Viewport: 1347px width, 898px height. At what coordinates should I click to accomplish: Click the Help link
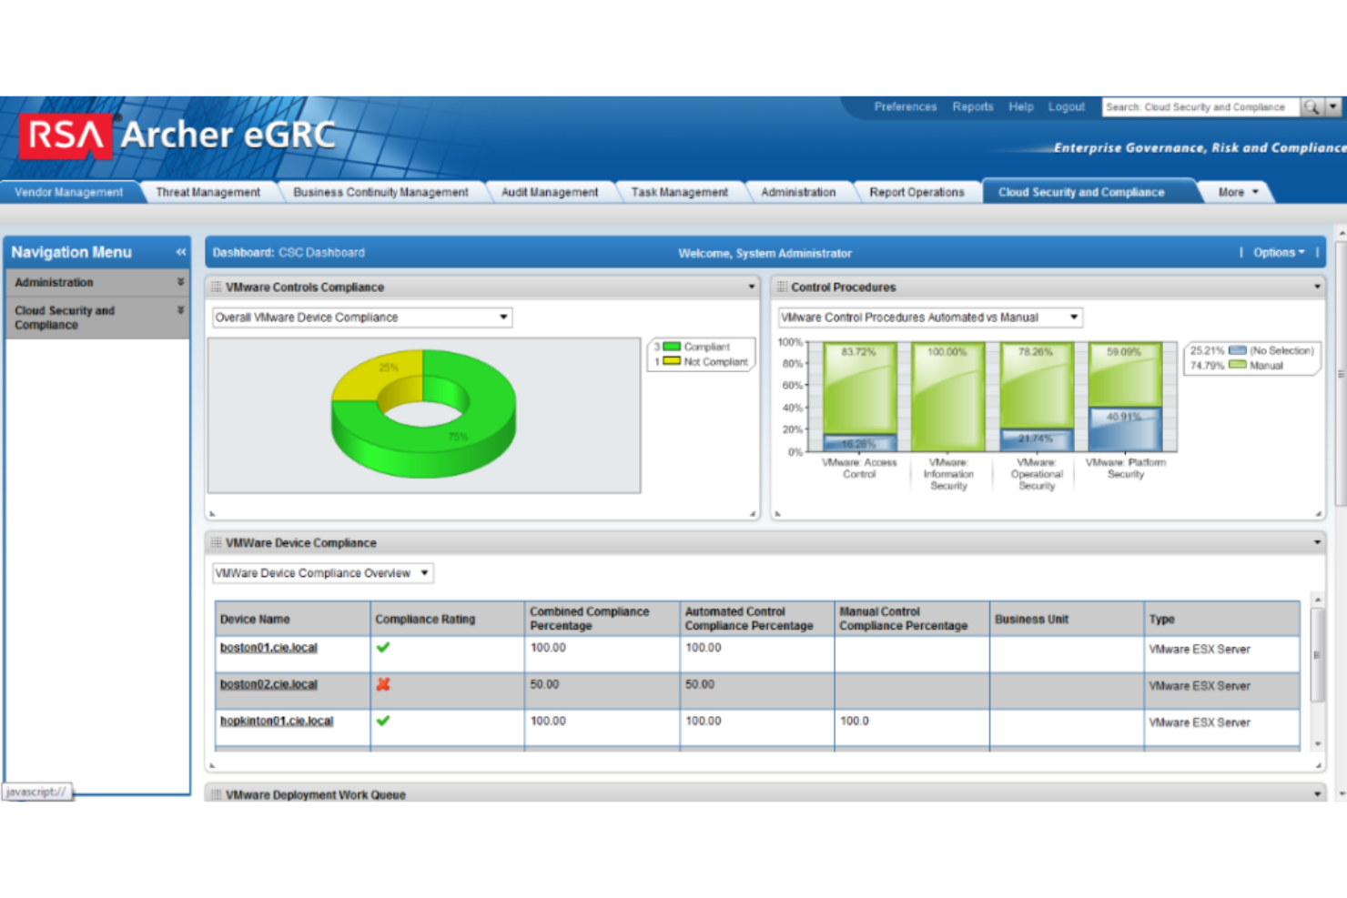tap(1021, 106)
